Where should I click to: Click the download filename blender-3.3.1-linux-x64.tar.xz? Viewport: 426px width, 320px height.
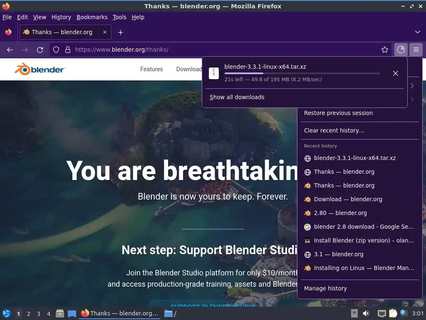click(265, 67)
